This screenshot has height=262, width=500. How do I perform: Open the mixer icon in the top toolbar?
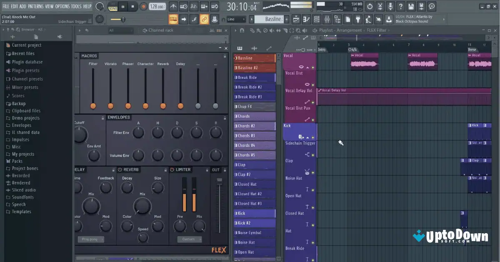pos(327,18)
